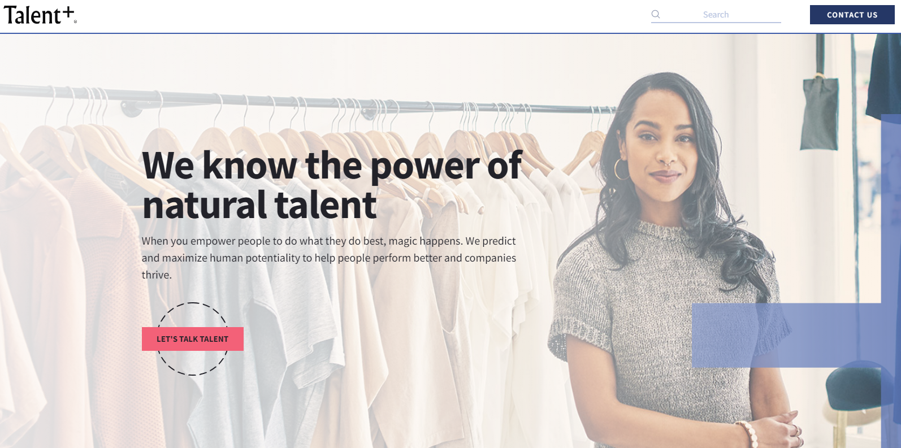Click the metal clothing rail above the hangers

[x=305, y=100]
